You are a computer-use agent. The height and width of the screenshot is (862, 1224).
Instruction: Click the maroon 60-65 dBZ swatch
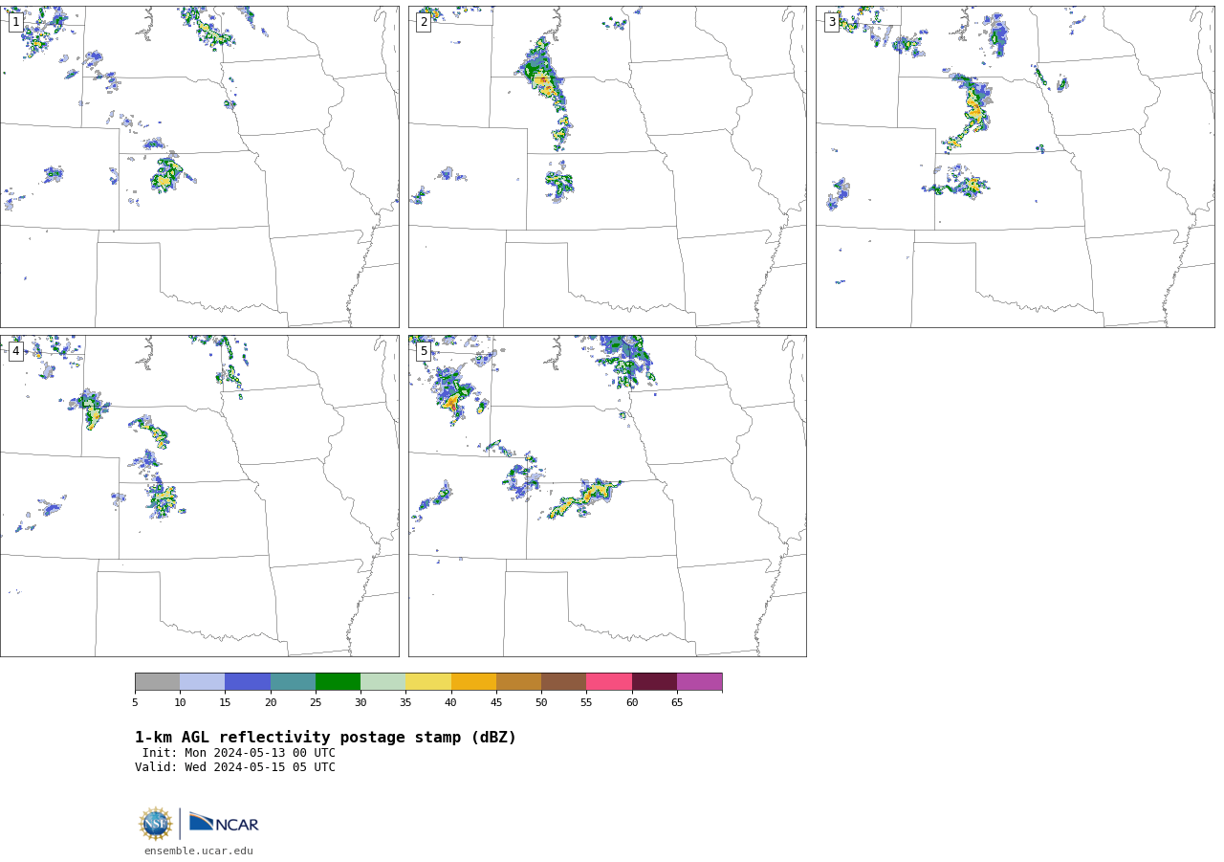click(654, 681)
